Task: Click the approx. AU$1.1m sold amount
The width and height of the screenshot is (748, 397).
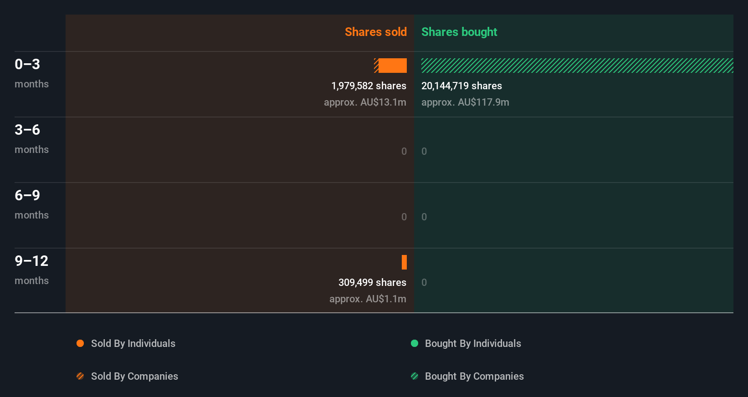Action: click(368, 299)
